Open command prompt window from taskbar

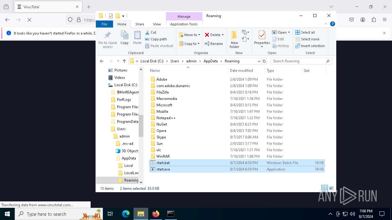[x=171, y=214]
